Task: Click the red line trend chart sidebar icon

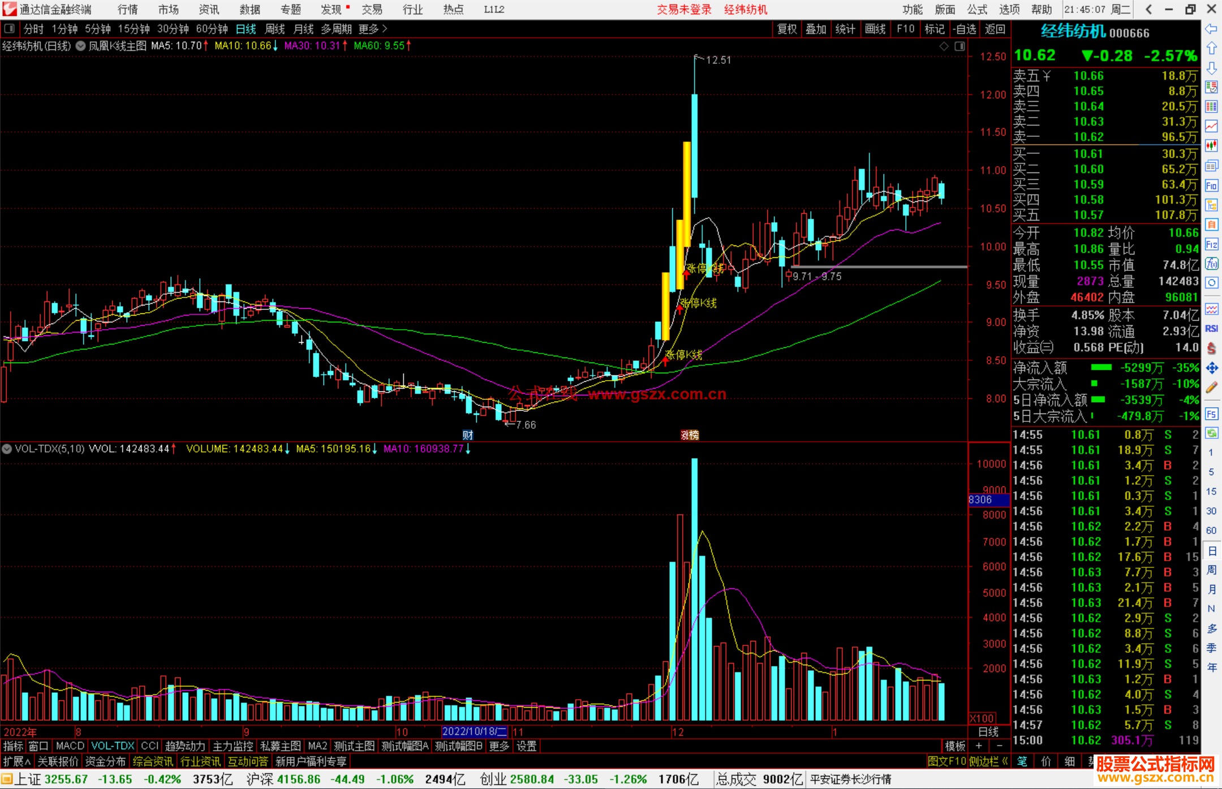Action: click(1211, 126)
